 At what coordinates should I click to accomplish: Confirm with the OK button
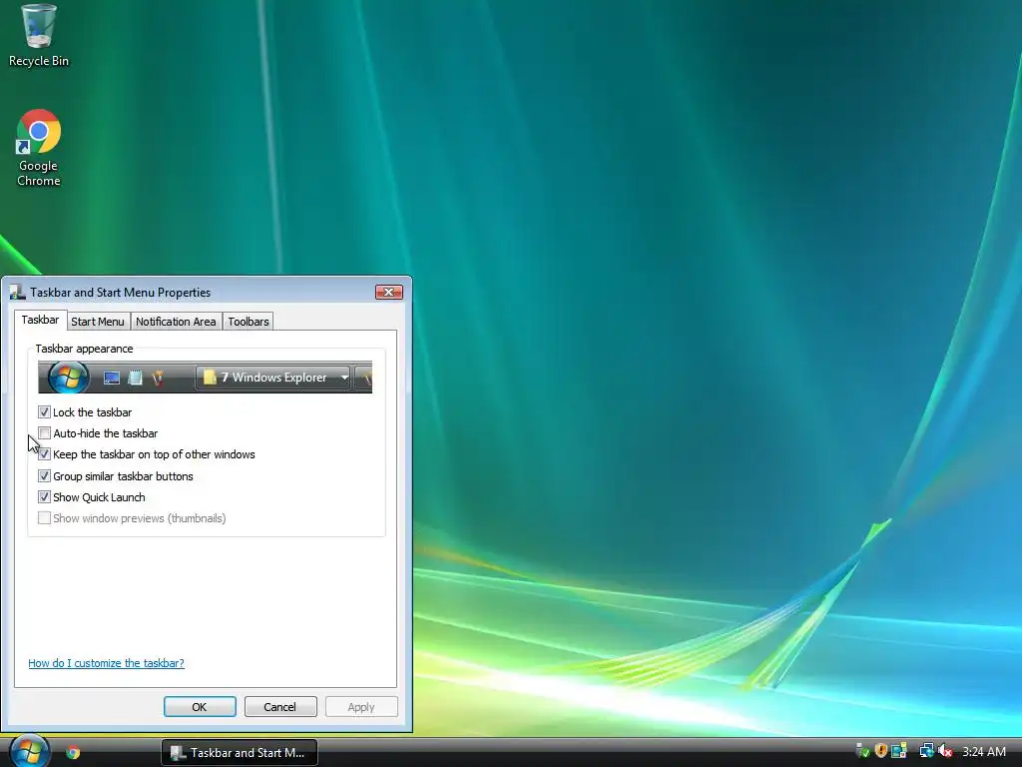[200, 707]
